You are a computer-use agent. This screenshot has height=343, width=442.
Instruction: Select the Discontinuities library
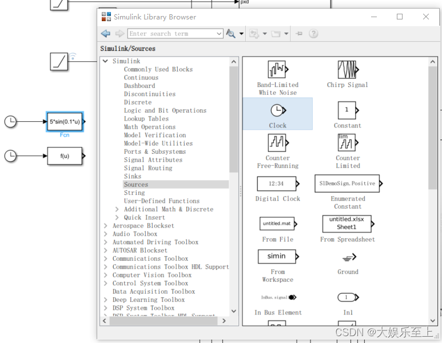click(x=150, y=94)
